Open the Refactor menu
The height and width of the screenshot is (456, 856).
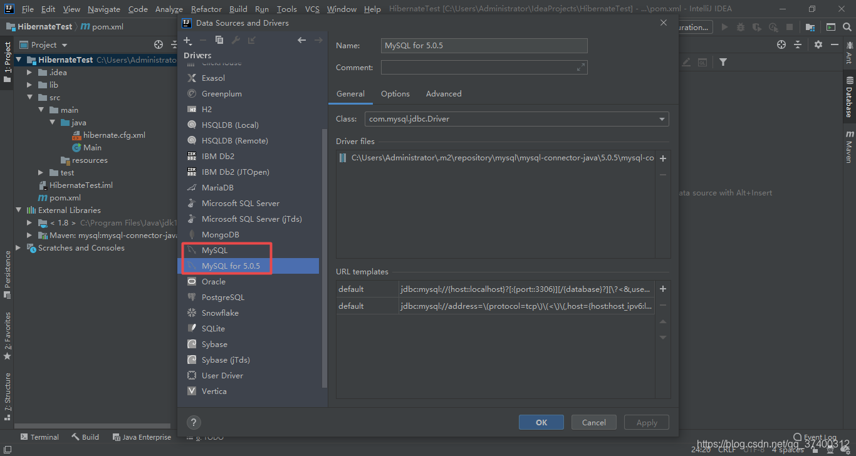pyautogui.click(x=206, y=9)
